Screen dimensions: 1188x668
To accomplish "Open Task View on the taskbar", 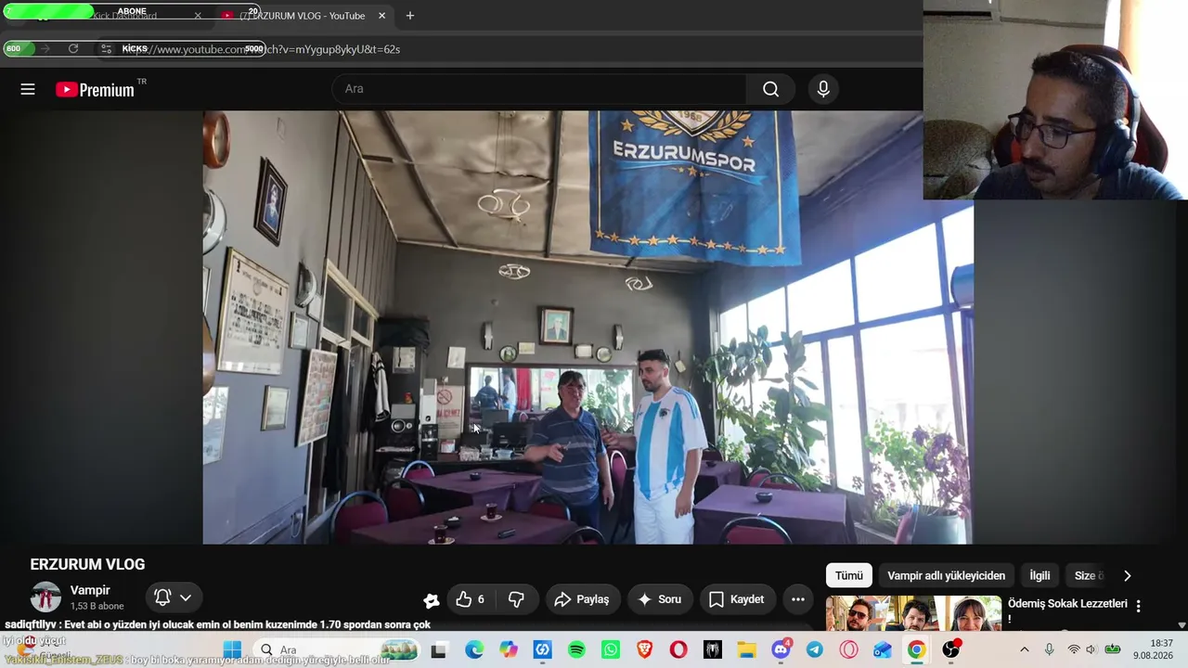I will 438,649.
